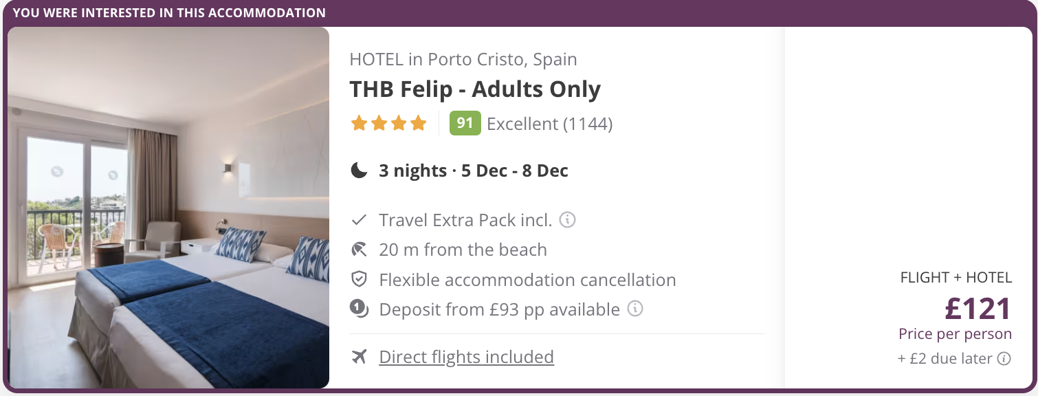Select the £121 flight + hotel price
Image resolution: width=1038 pixels, height=396 pixels.
[978, 309]
